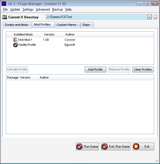Minimize the Plugin Manager window
160x164 pixels.
coord(140,4)
